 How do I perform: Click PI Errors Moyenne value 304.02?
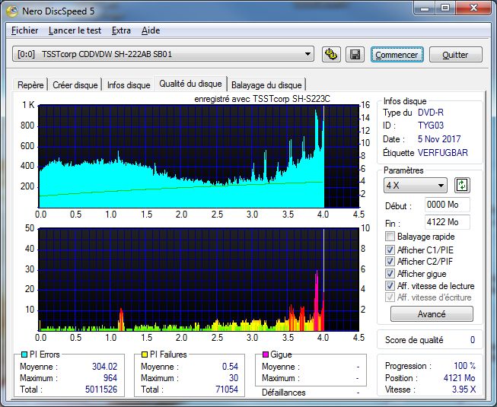(x=104, y=367)
